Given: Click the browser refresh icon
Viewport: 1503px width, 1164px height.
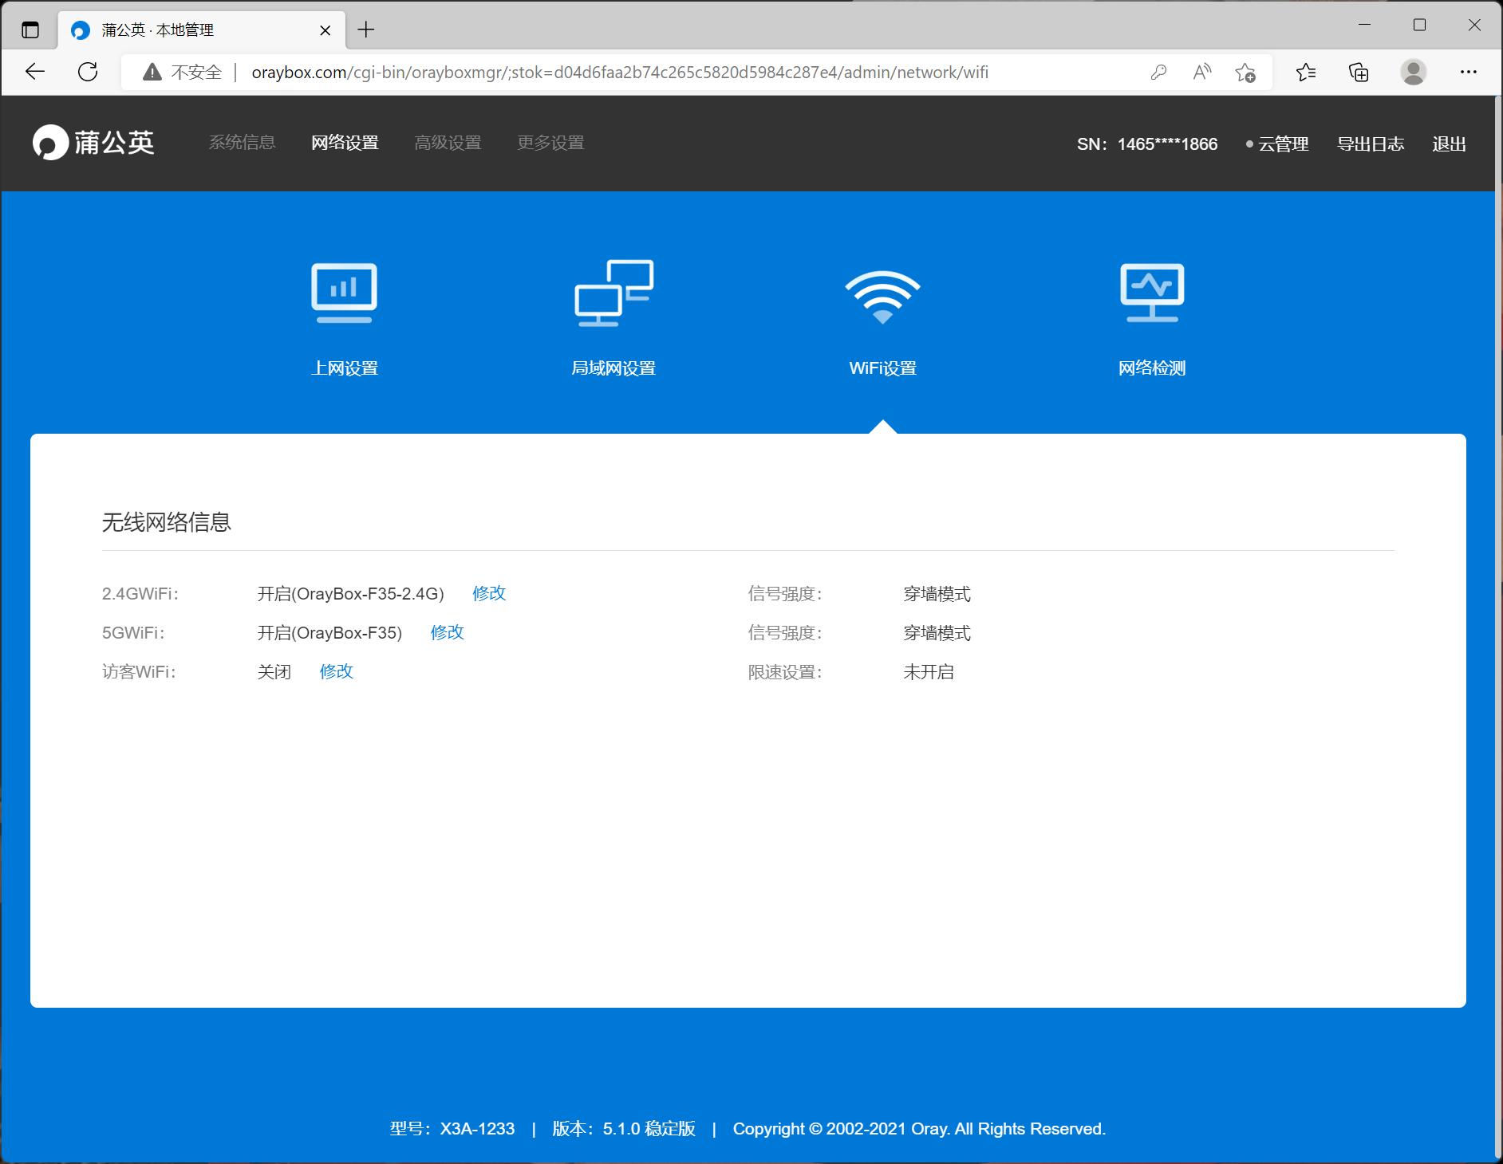Looking at the screenshot, I should pos(88,72).
